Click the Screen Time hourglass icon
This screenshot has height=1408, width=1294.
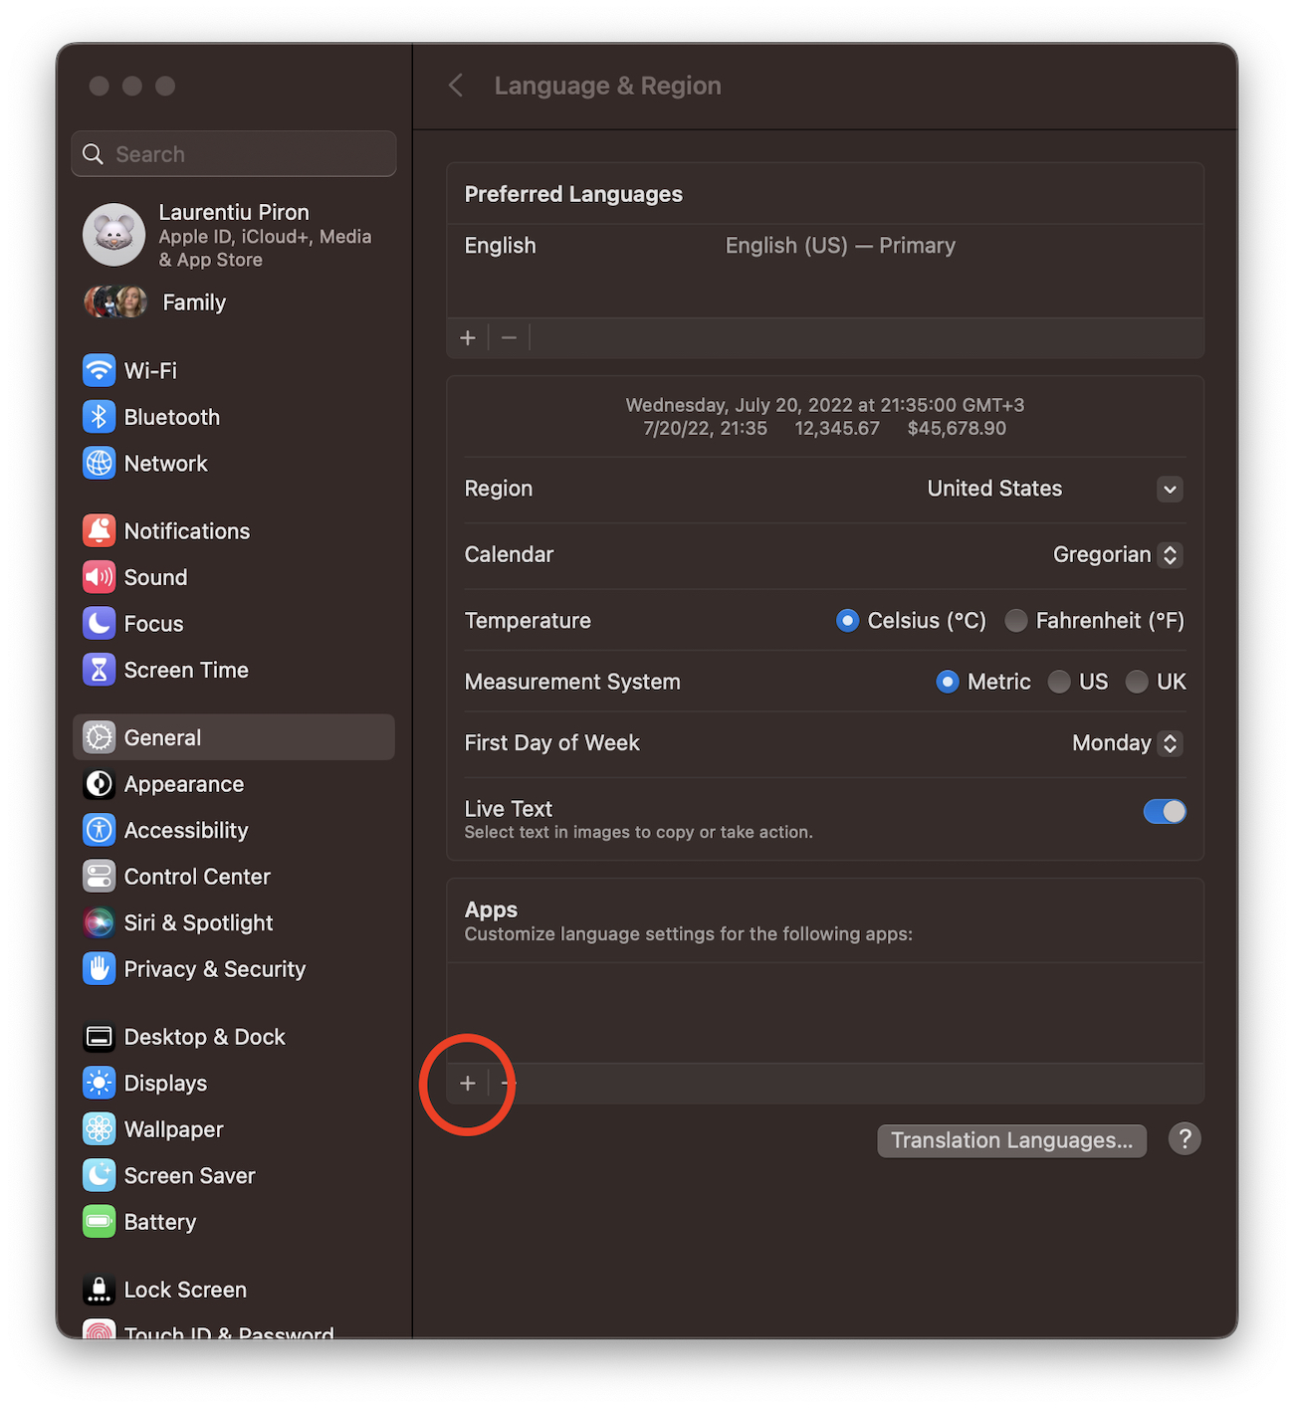point(99,670)
